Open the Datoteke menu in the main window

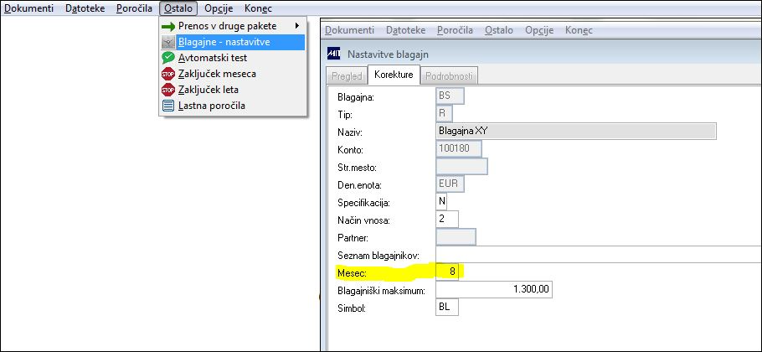(x=85, y=8)
